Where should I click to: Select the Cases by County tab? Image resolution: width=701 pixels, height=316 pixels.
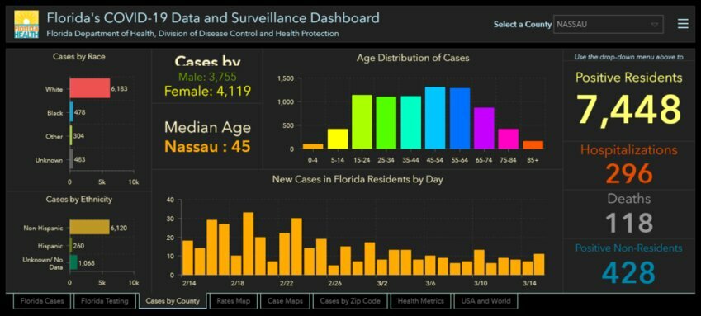tap(173, 301)
